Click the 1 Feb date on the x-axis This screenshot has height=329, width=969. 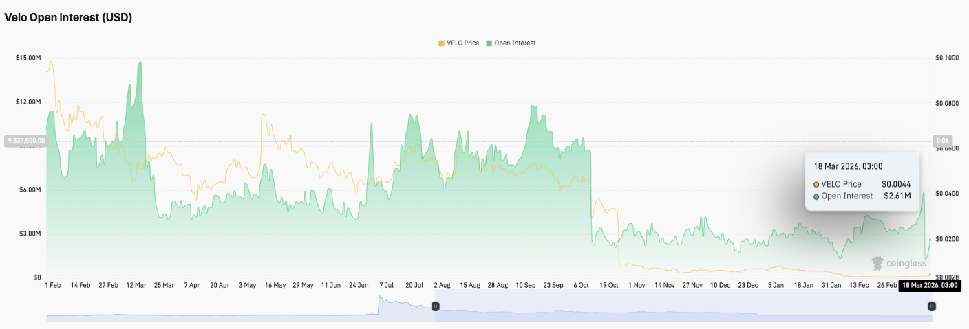(x=52, y=285)
